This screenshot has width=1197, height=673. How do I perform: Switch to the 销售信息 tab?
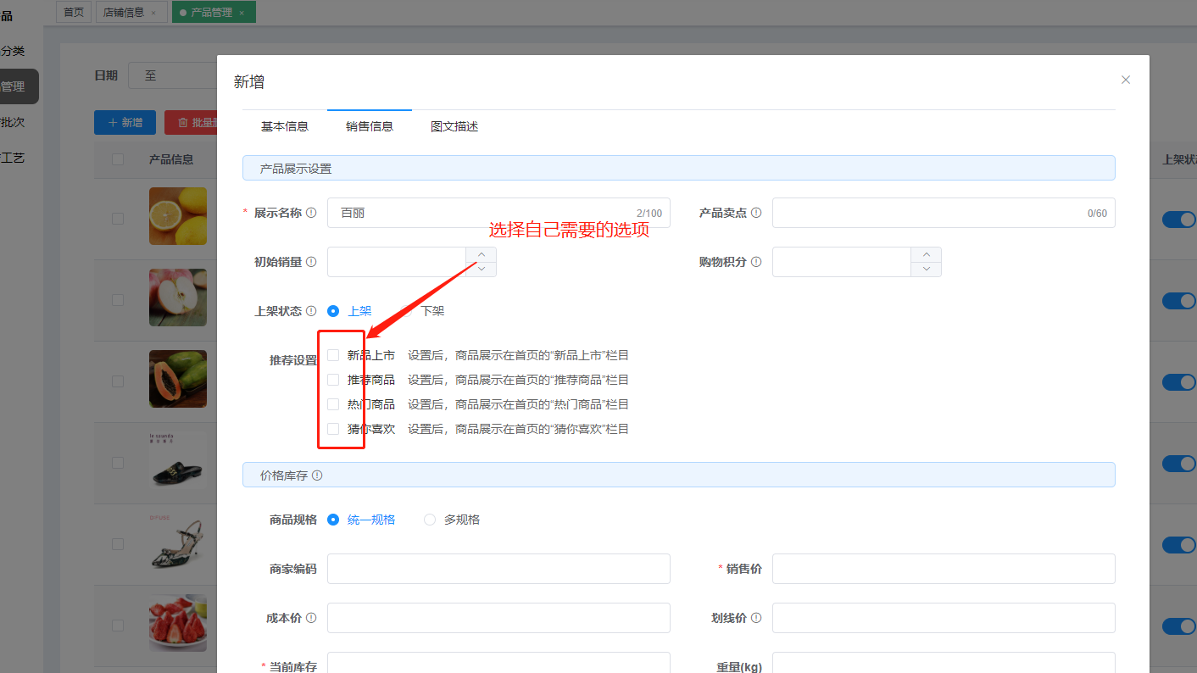click(x=370, y=126)
